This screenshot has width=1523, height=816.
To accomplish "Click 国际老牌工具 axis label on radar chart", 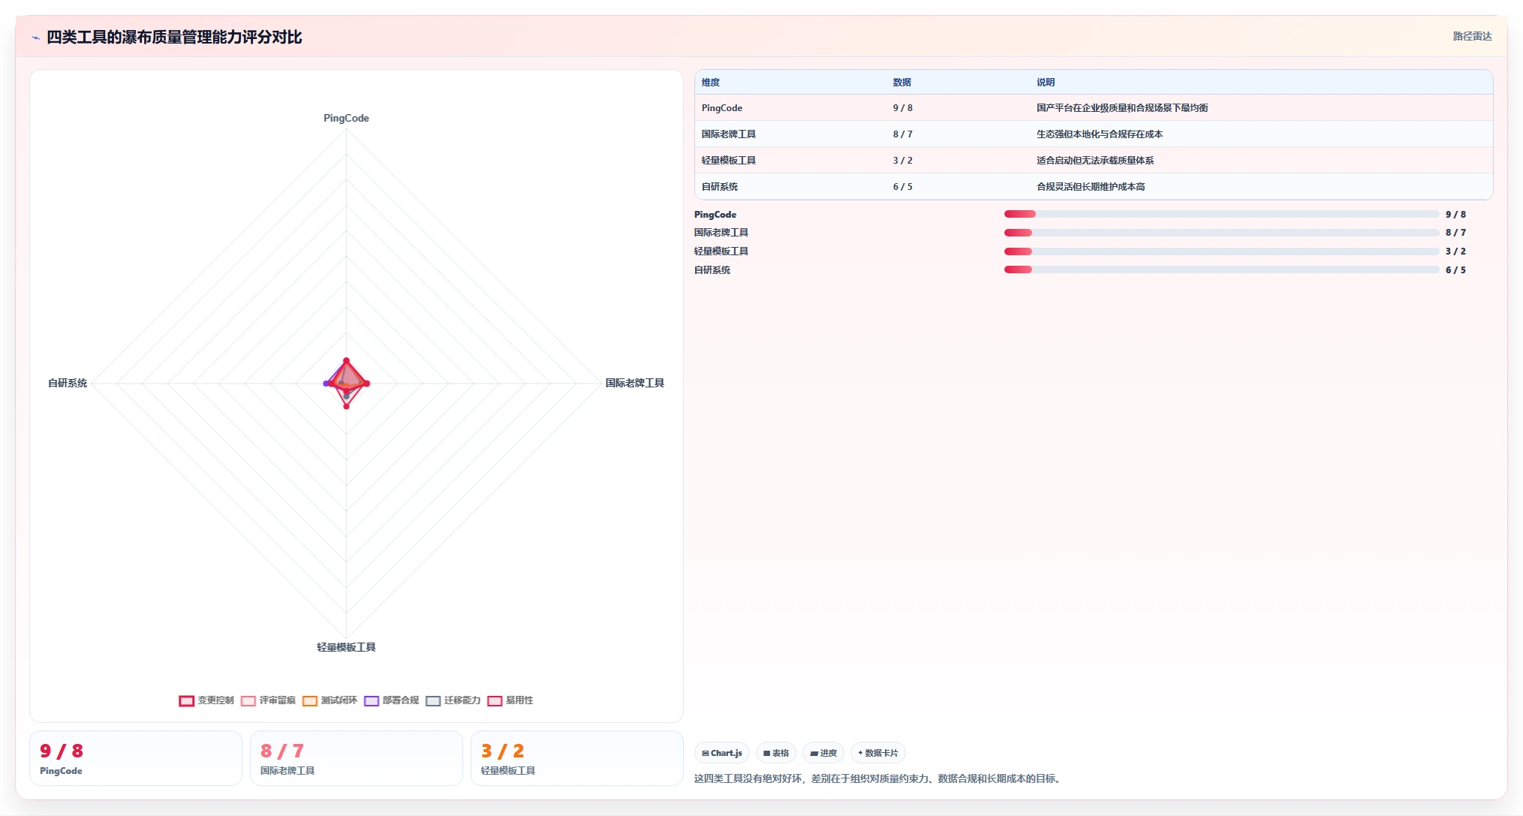I will (635, 384).
